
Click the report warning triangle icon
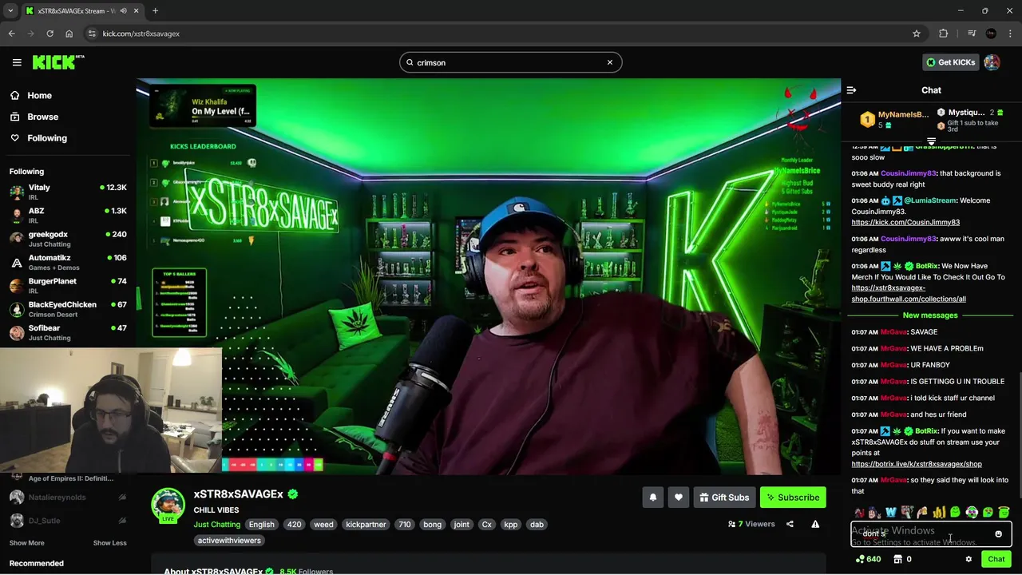(815, 525)
